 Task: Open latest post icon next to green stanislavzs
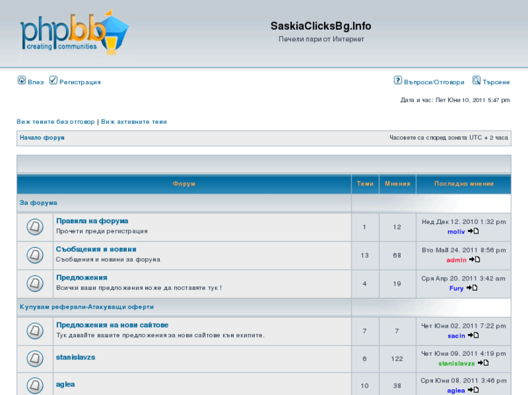click(x=483, y=363)
